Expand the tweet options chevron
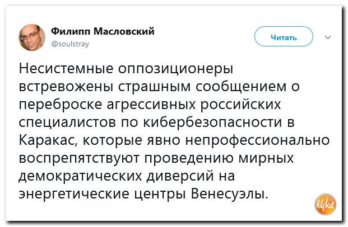The width and height of the screenshot is (348, 227). click(327, 37)
